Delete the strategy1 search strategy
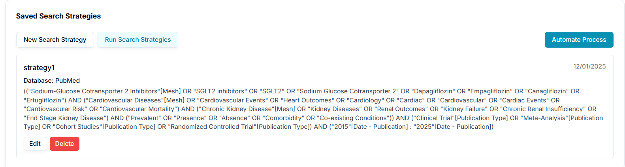Screen dimensions: 625x167 tap(64, 144)
